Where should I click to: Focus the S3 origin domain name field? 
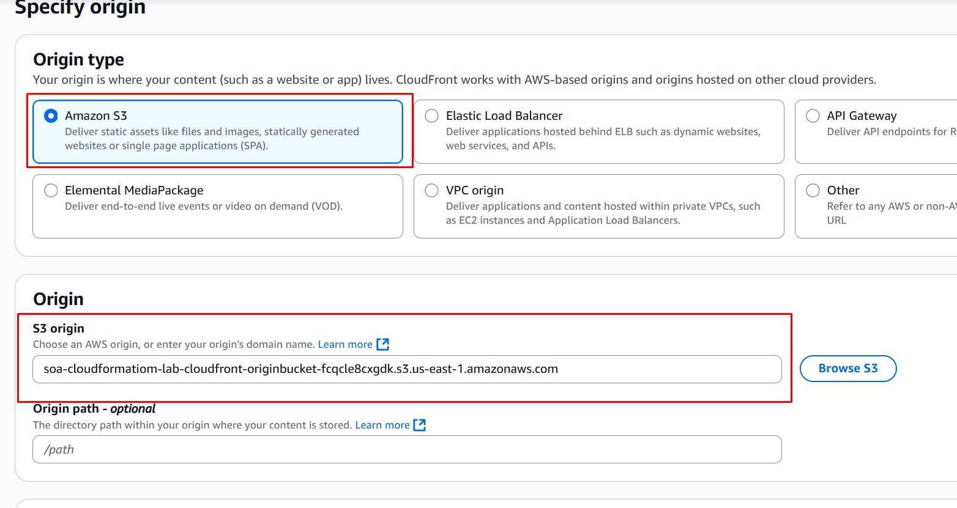click(x=407, y=369)
